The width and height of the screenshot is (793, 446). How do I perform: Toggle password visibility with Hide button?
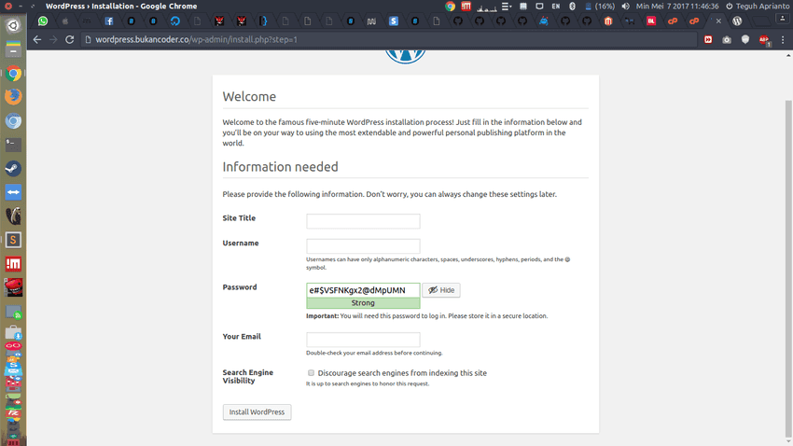(x=440, y=290)
